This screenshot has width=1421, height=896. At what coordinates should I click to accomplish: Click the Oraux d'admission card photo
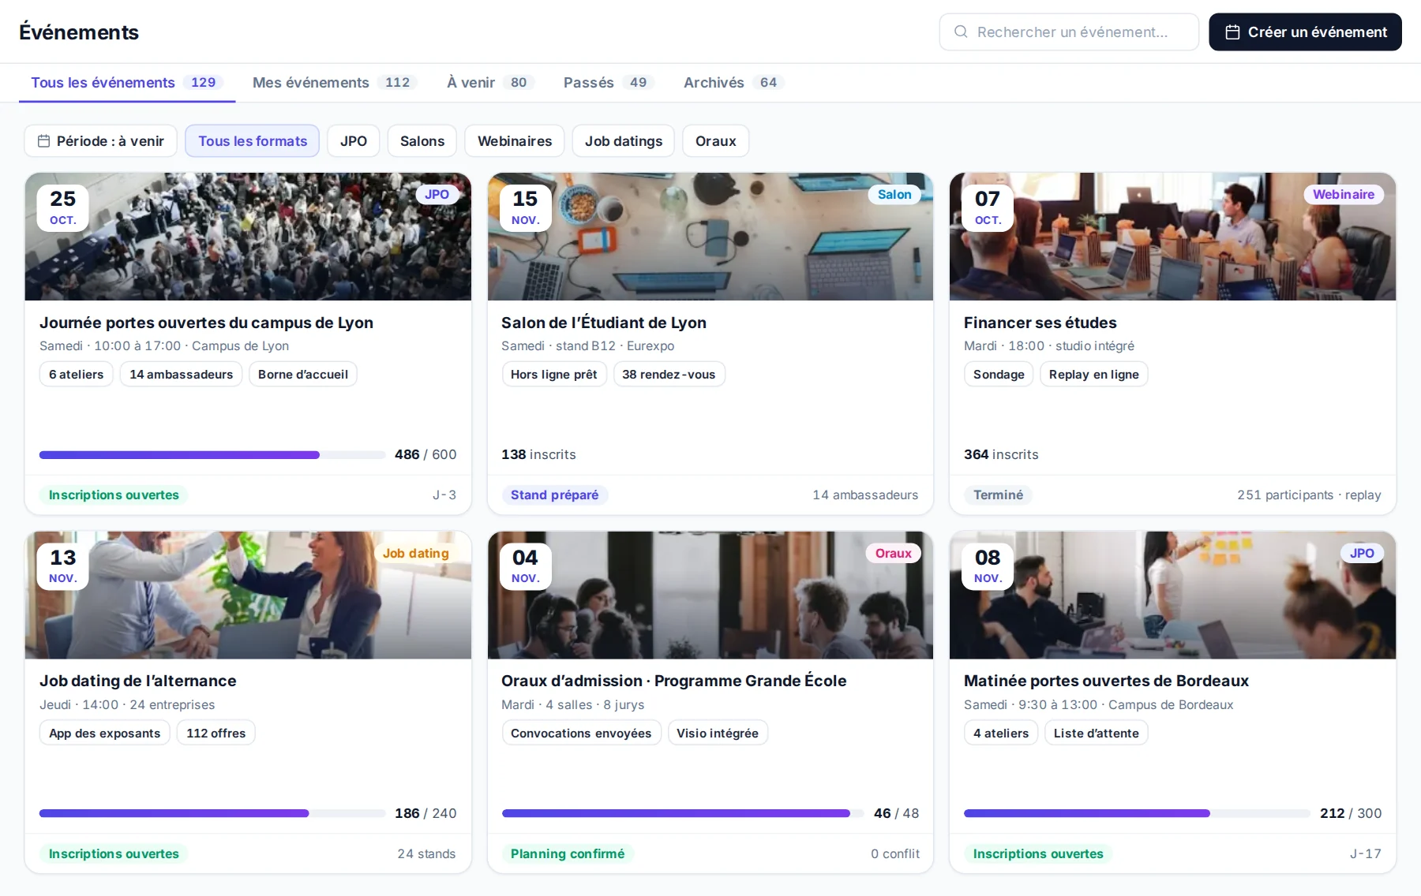[x=710, y=595]
